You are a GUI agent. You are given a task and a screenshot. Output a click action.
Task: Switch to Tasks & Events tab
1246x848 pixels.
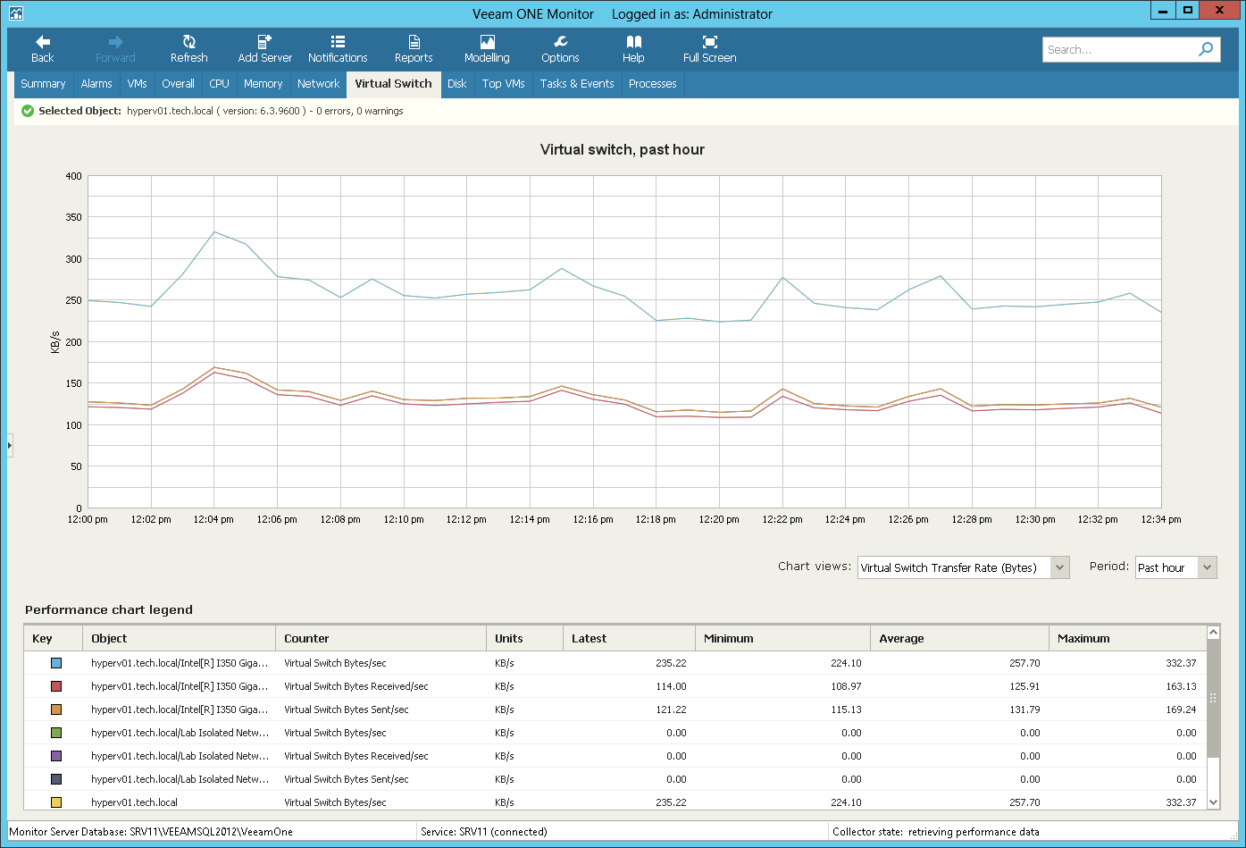(x=577, y=84)
